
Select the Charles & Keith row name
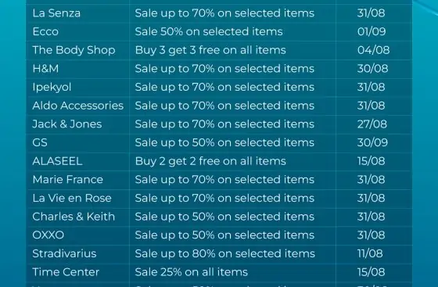[74, 217]
